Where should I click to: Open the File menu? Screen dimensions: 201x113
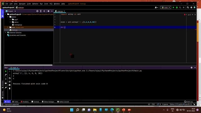coord(7,4)
